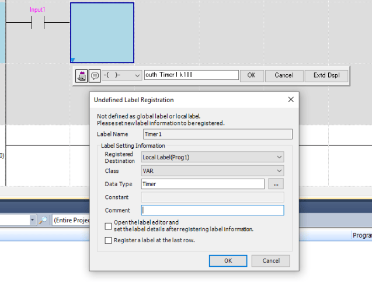This screenshot has width=372, height=293.
Task: Click the Label Name field showing Timer1
Action: click(218, 134)
